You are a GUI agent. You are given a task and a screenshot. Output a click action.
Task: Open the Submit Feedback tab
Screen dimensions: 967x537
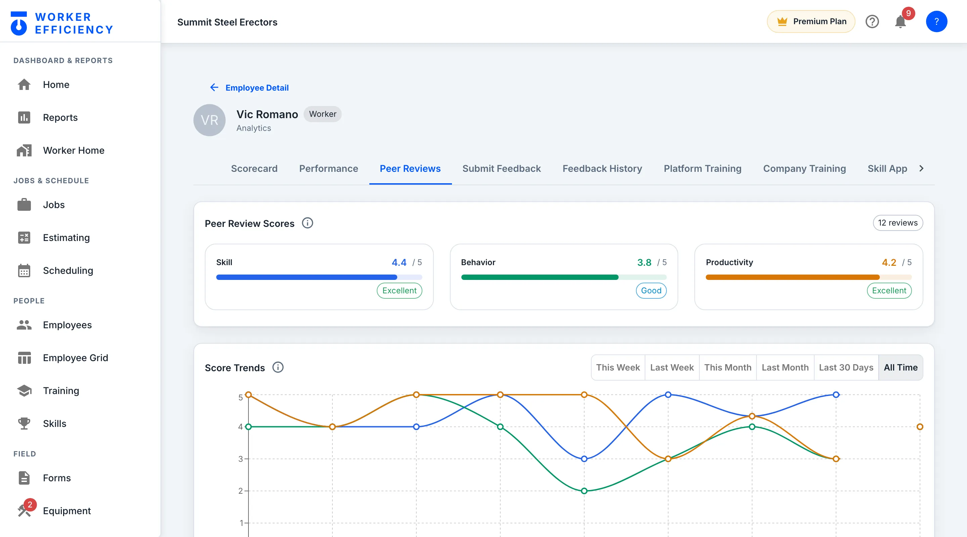click(502, 168)
